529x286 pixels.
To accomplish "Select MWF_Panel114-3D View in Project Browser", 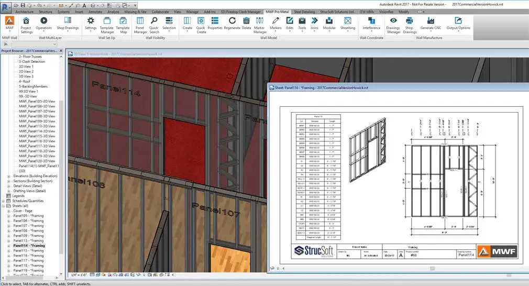I will point(37,131).
